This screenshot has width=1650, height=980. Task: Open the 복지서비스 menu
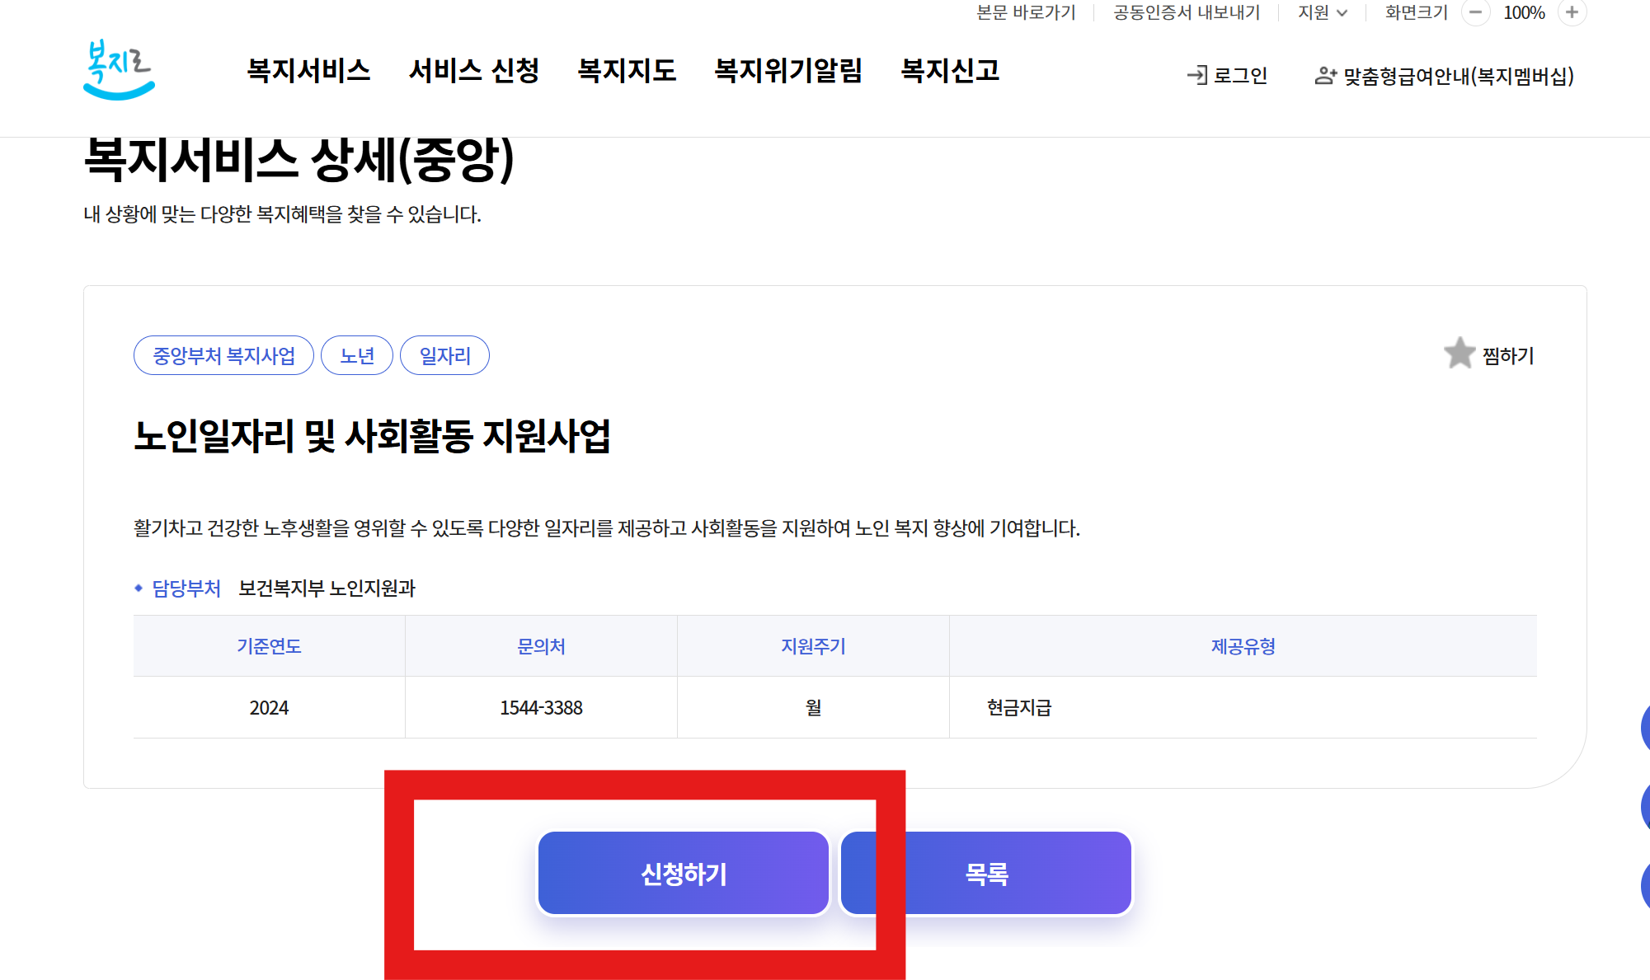point(308,71)
